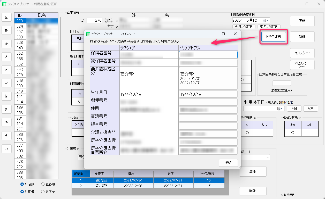Click the トリケアトプス 電話番号 field

[208, 118]
